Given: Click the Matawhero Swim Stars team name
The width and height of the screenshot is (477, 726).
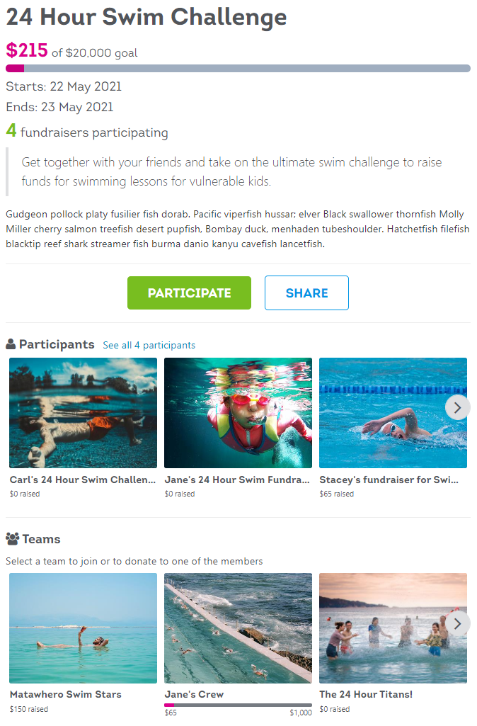Looking at the screenshot, I should click(x=66, y=695).
